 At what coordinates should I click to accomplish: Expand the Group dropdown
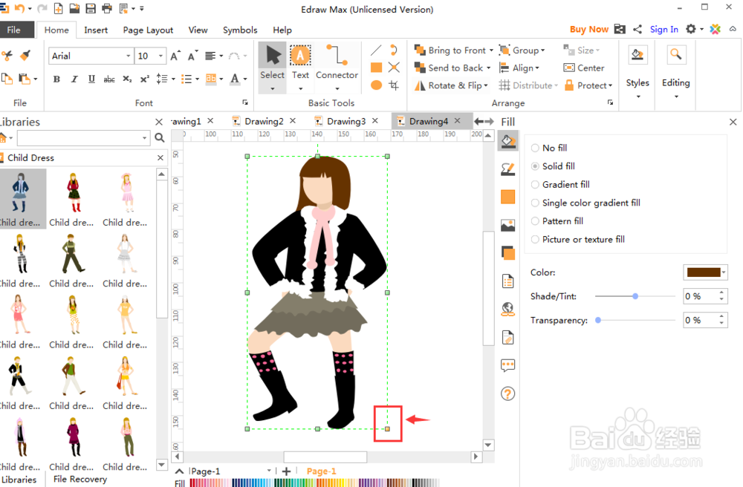[x=543, y=50]
